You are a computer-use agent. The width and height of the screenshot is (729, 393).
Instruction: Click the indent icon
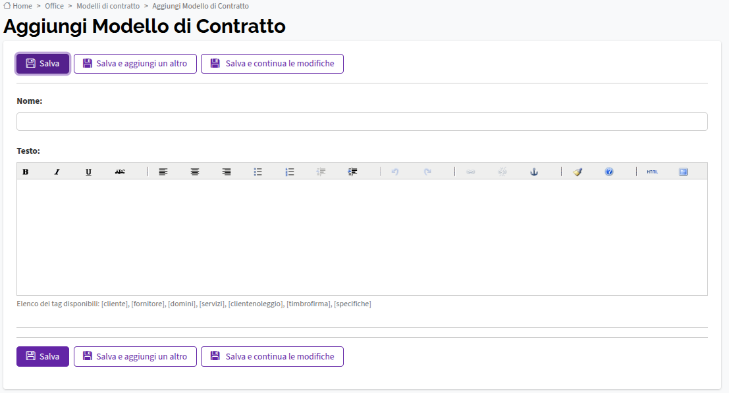point(352,172)
